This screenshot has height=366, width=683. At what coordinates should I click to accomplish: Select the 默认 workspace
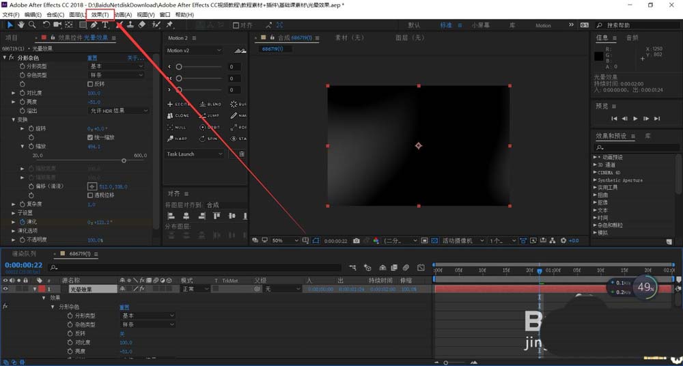click(x=415, y=25)
